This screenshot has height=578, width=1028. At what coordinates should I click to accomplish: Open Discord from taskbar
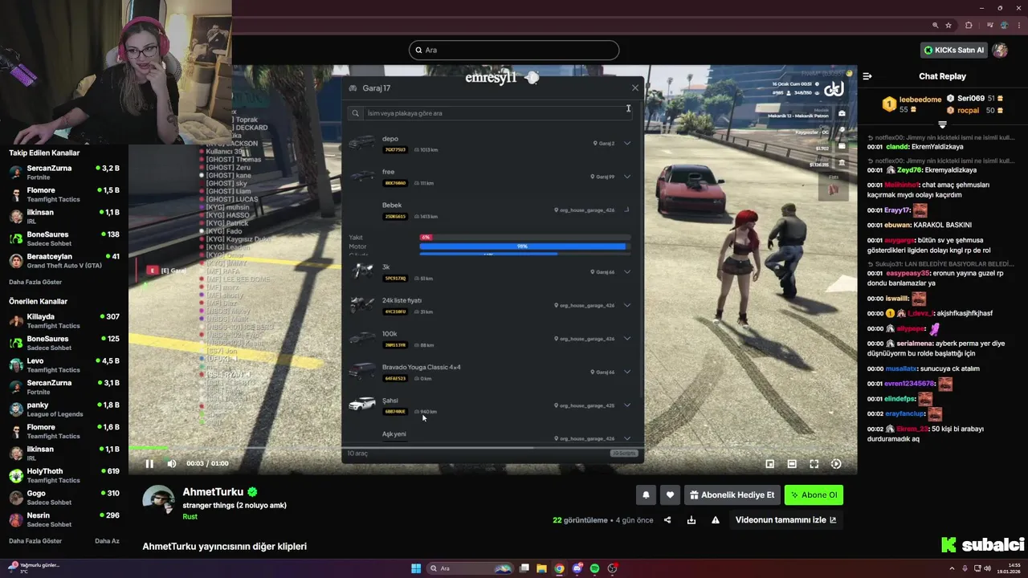tap(577, 568)
